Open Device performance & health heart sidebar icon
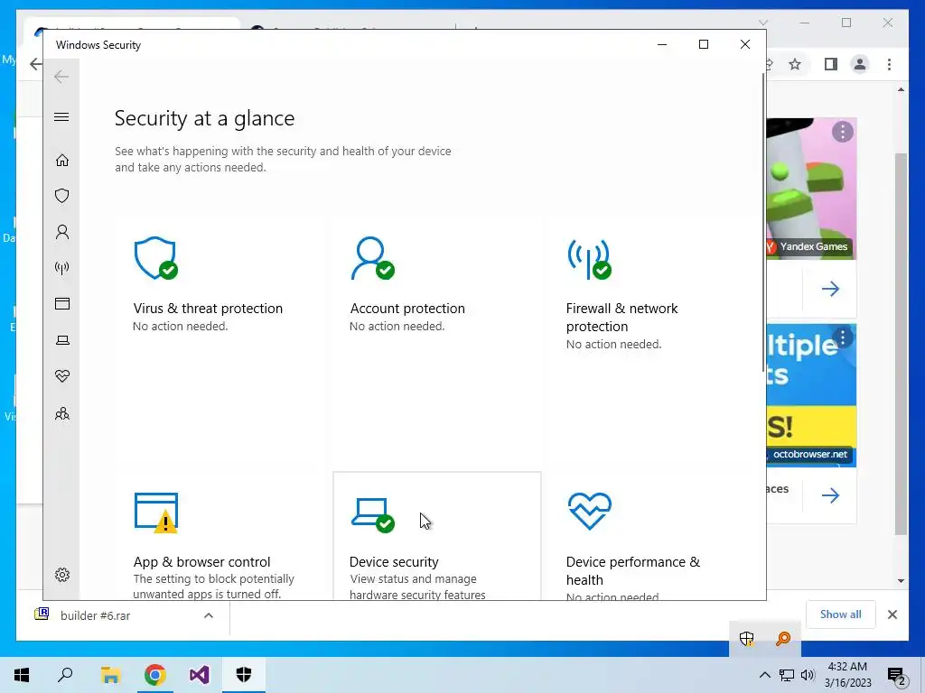 (62, 376)
